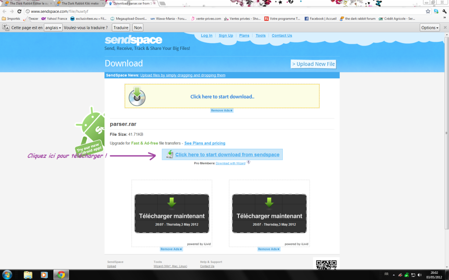
Task: Click the QR code in the footer
Action: [x=326, y=264]
